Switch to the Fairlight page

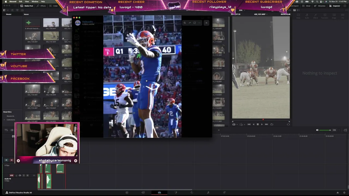pos(208,192)
